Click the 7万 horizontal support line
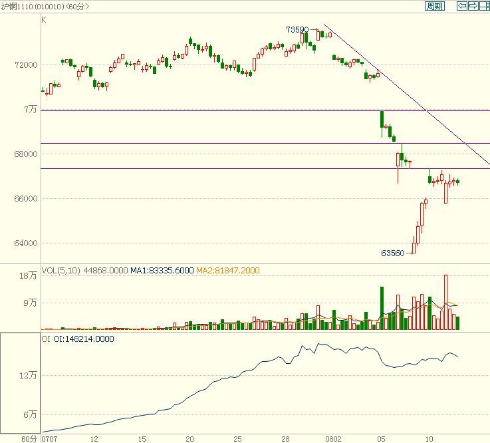 click(x=265, y=110)
